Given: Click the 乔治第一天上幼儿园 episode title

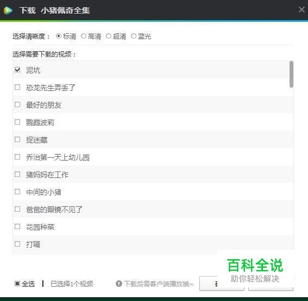Looking at the screenshot, I should point(58,157).
